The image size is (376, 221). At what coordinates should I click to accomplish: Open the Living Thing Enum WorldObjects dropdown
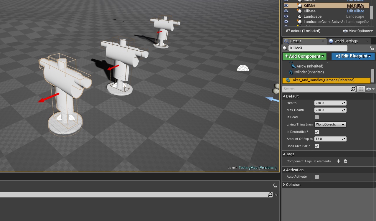pyautogui.click(x=330, y=125)
